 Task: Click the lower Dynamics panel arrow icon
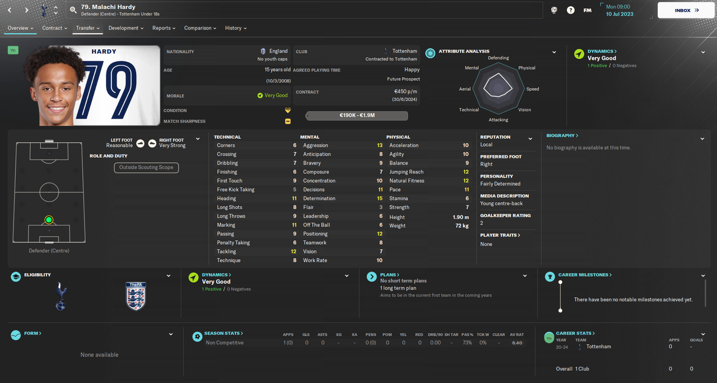coord(193,277)
